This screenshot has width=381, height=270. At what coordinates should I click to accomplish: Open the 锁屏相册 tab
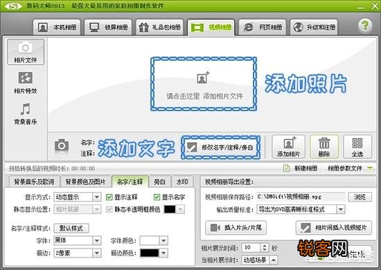[x=108, y=28]
